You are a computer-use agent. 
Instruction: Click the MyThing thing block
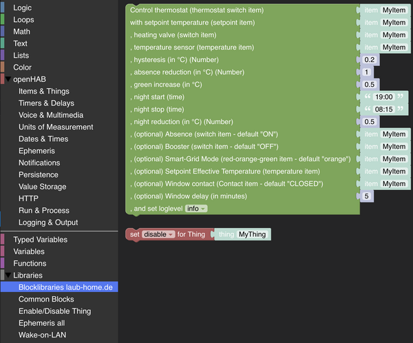(x=252, y=235)
